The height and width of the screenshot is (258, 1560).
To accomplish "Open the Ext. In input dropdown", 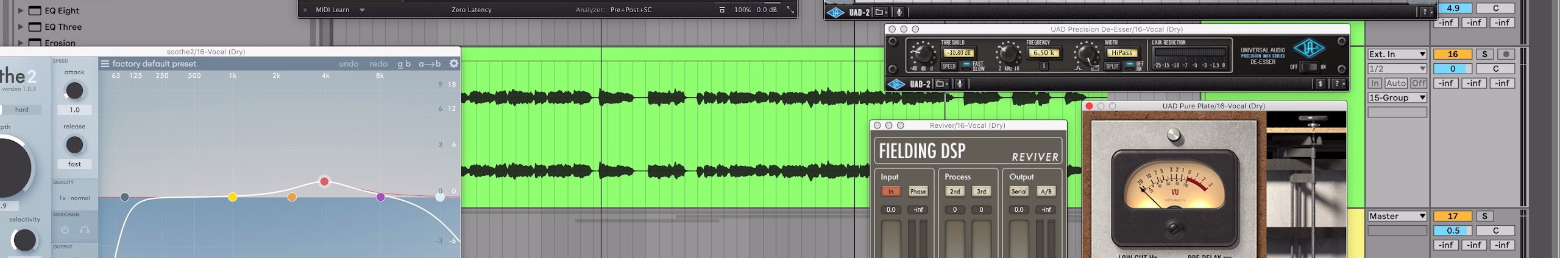I will pyautogui.click(x=1397, y=54).
